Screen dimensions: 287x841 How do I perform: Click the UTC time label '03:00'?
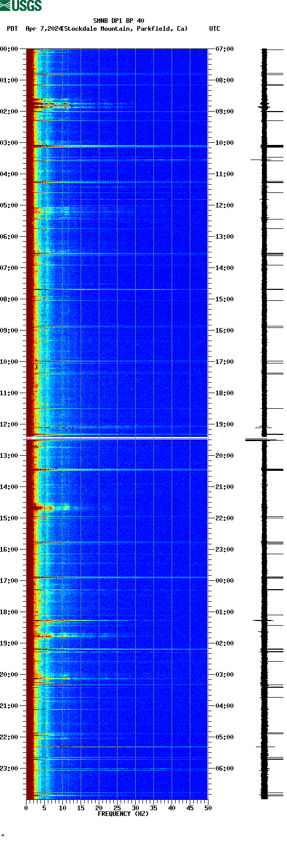pyautogui.click(x=225, y=675)
